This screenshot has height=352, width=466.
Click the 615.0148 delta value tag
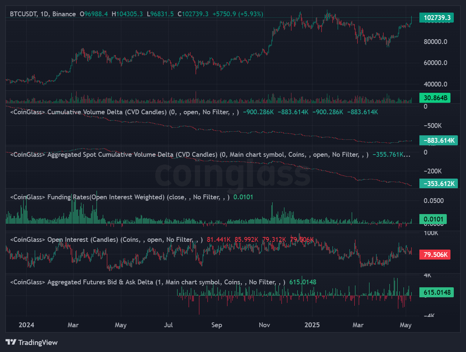click(x=437, y=292)
